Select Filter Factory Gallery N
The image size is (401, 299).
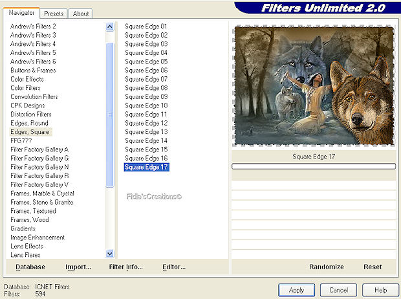pos(39,167)
